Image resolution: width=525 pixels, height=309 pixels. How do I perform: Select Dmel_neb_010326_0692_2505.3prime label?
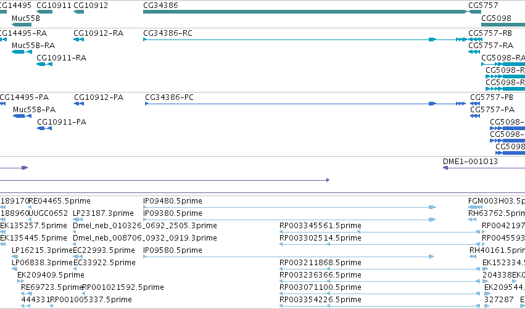tap(144, 226)
